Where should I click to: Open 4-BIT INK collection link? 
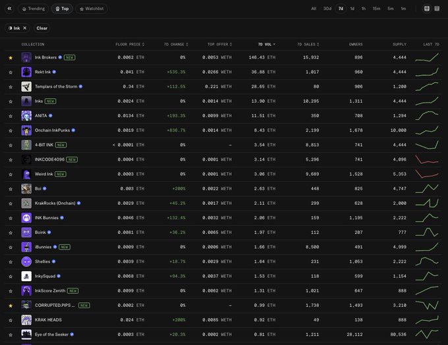(x=44, y=145)
